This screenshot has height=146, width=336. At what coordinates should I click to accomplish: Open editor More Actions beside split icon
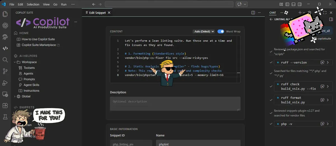[260, 13]
